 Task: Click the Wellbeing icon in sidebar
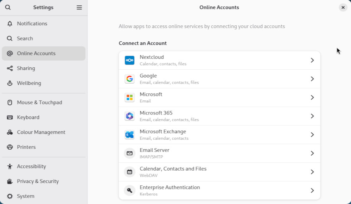coord(10,83)
